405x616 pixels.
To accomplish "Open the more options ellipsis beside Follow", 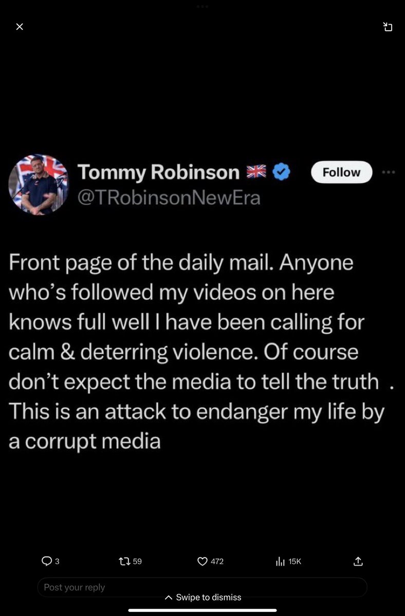I will pyautogui.click(x=389, y=172).
